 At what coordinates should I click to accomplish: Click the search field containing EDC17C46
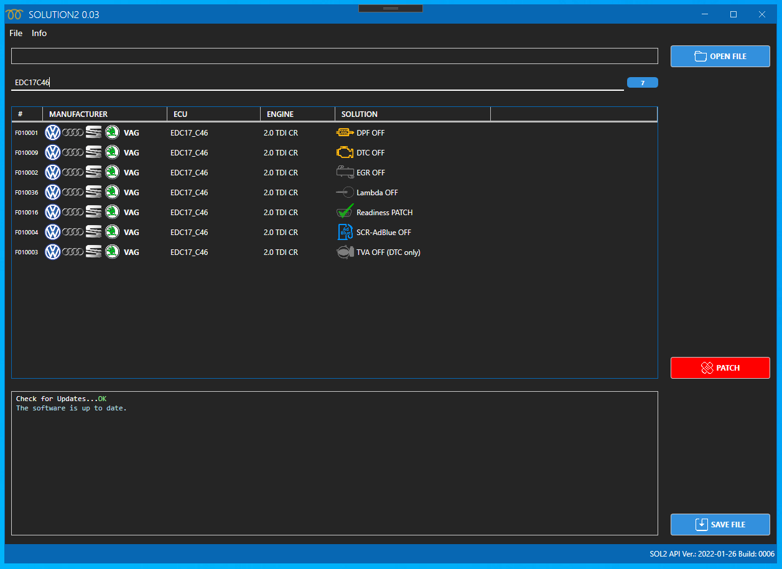coord(317,82)
